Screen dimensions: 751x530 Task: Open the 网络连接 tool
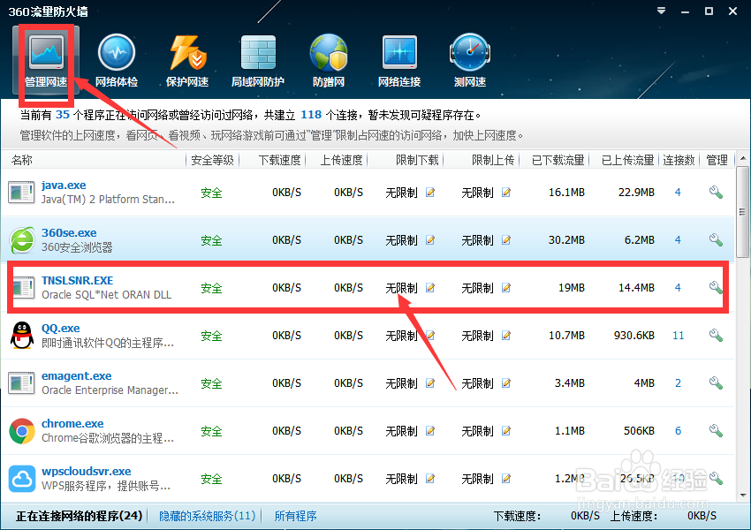coord(399,61)
